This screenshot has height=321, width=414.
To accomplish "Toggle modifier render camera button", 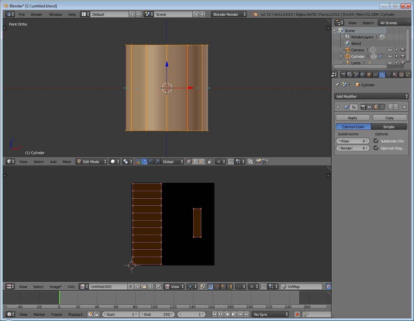I will click(x=363, y=107).
